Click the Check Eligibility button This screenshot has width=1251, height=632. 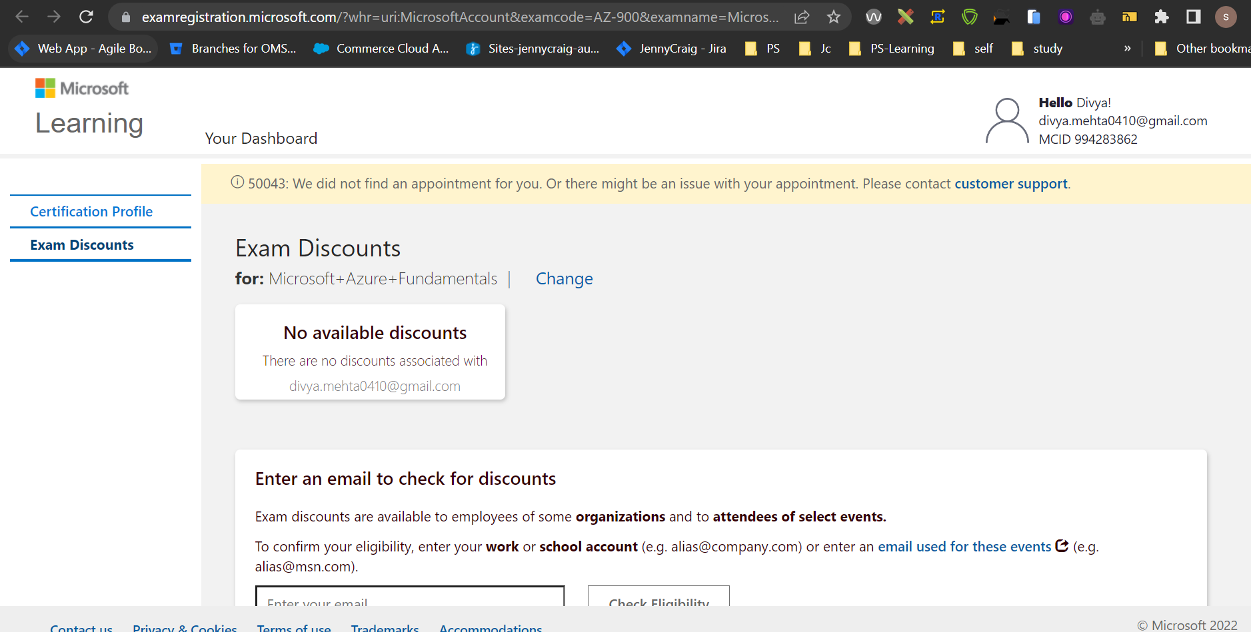pyautogui.click(x=658, y=601)
